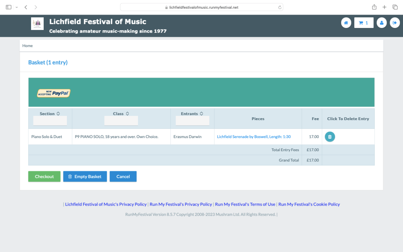This screenshot has height=252, width=403.
Task: Open Lichfield Serenade by Boswell piece link
Action: (x=253, y=137)
